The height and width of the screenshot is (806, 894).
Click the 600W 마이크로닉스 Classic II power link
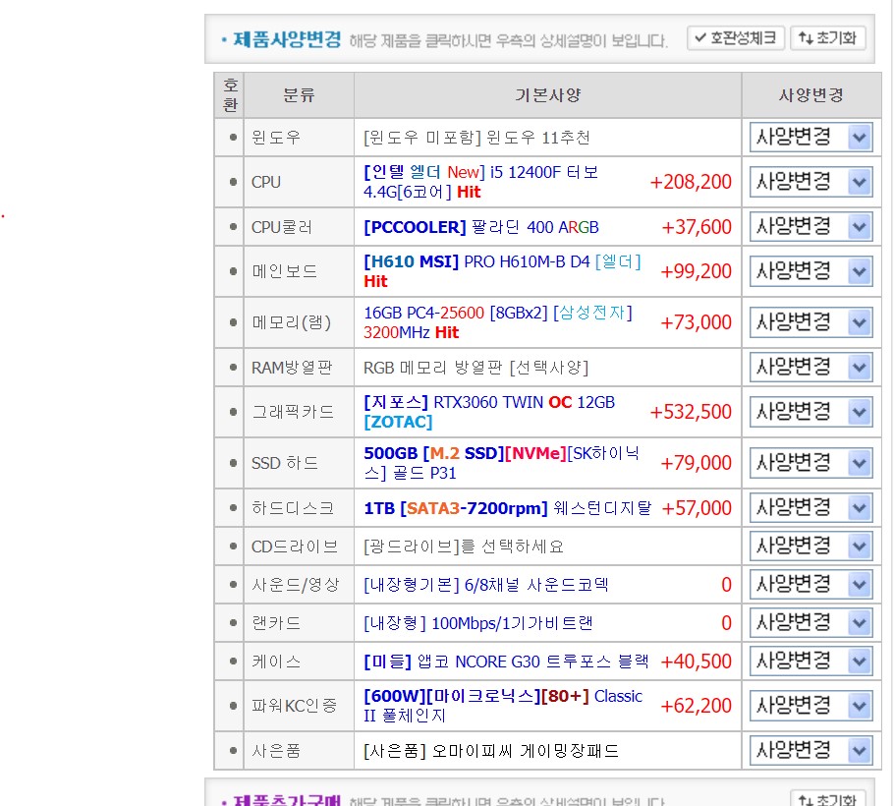503,706
